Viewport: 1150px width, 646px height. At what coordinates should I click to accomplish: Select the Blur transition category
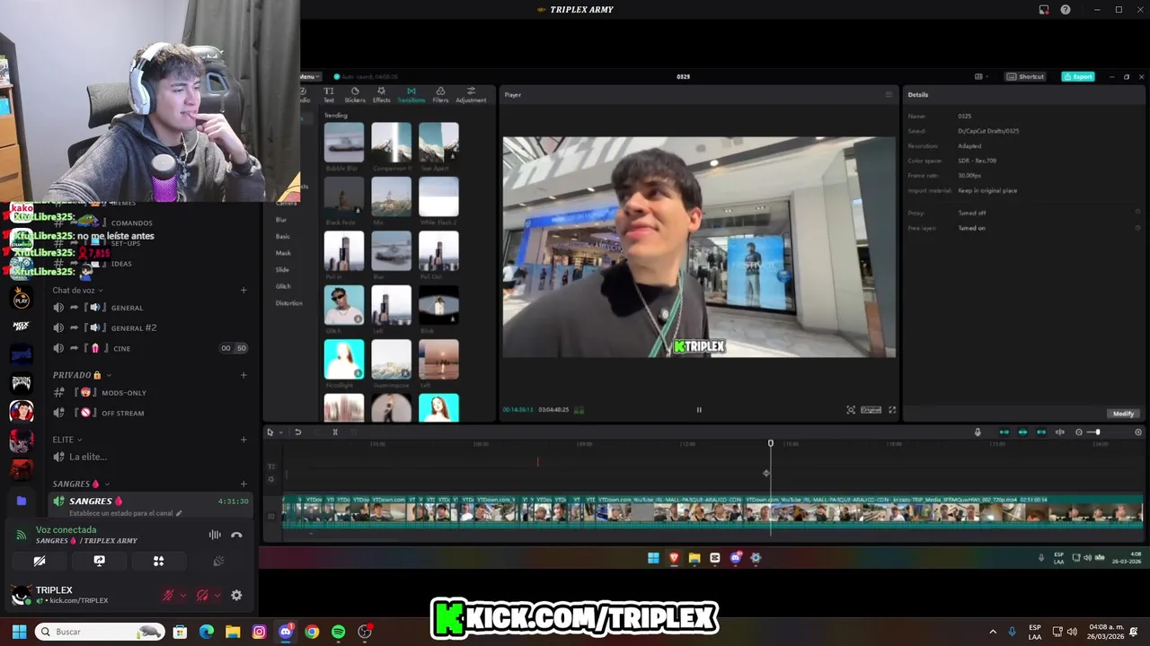click(281, 220)
